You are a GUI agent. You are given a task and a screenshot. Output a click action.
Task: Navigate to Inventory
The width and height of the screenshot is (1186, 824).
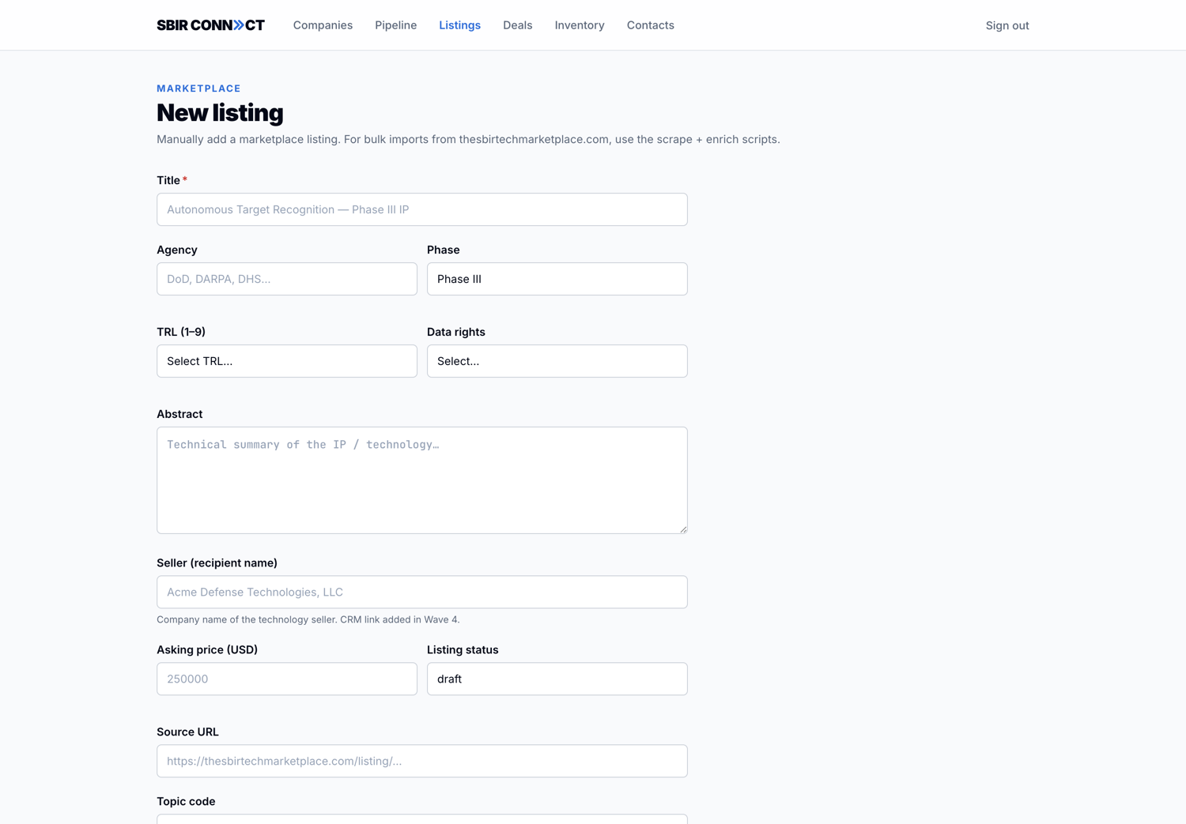580,25
